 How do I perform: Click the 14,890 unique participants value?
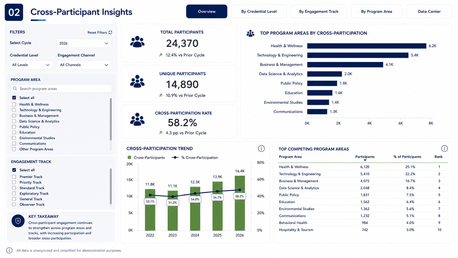tap(182, 84)
